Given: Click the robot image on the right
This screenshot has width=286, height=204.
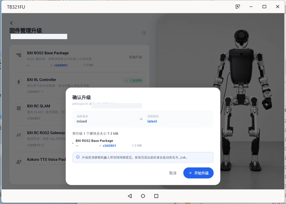Looking at the screenshot, I should 242,100.
